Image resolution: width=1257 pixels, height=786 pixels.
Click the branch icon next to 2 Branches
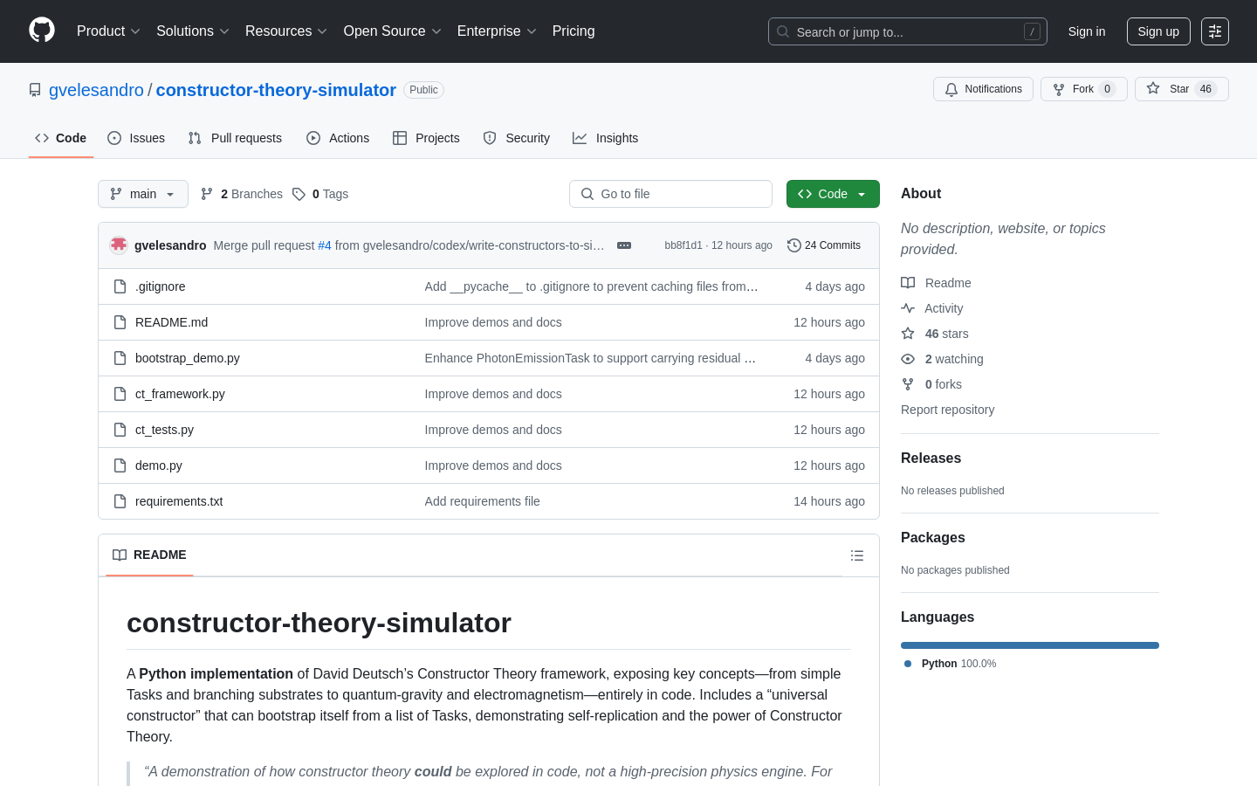(207, 194)
